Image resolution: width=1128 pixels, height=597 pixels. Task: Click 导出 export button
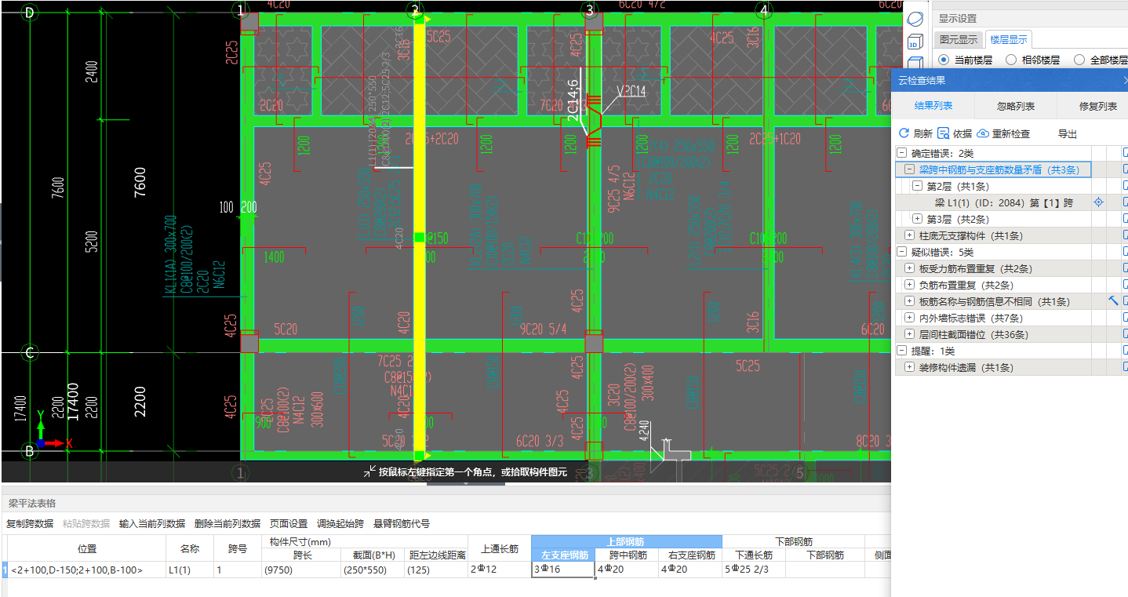pos(1067,134)
